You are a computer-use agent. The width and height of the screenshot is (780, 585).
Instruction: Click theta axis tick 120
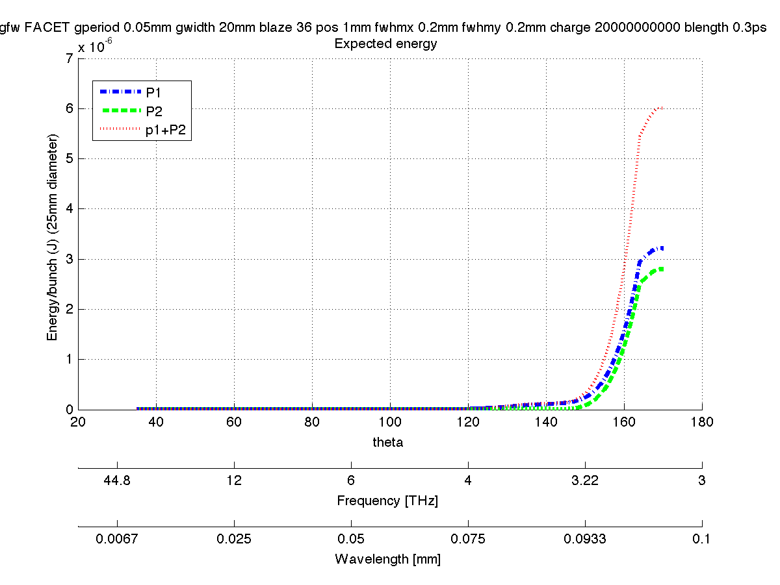(x=468, y=422)
